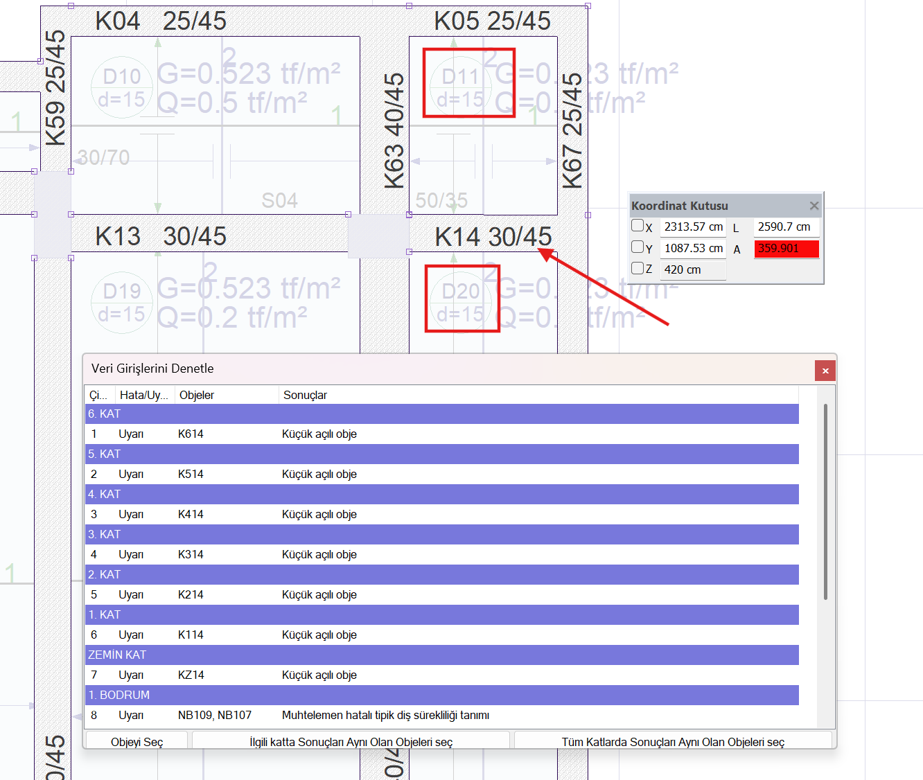Viewport: 923px width, 780px height.
Task: Click the S04 column label
Action: click(279, 200)
